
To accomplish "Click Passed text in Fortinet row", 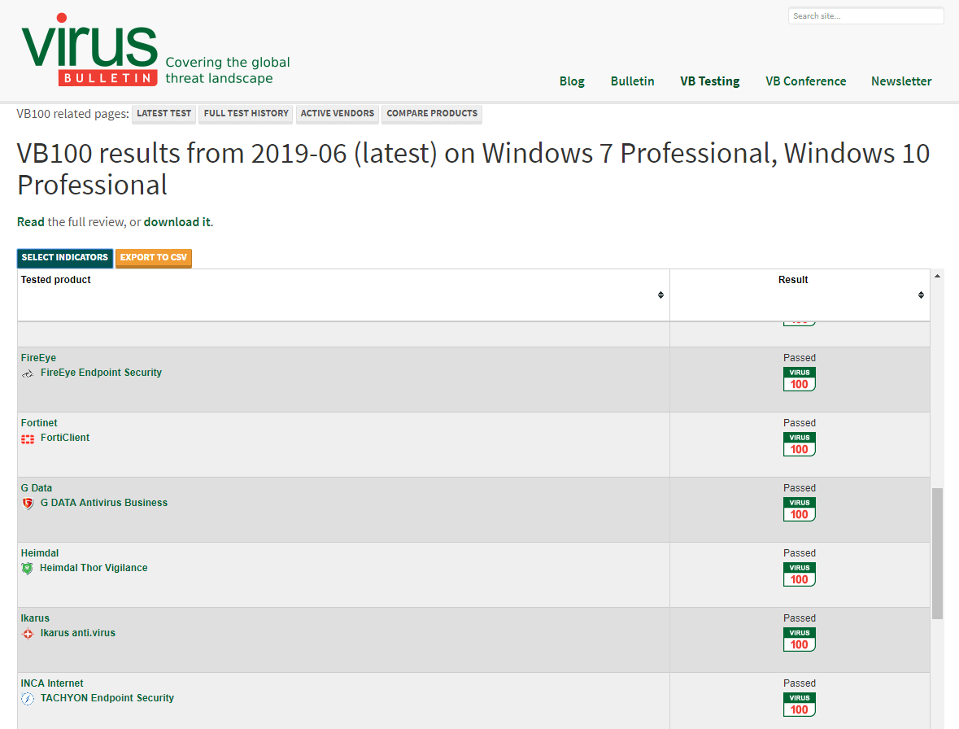I will pos(800,422).
